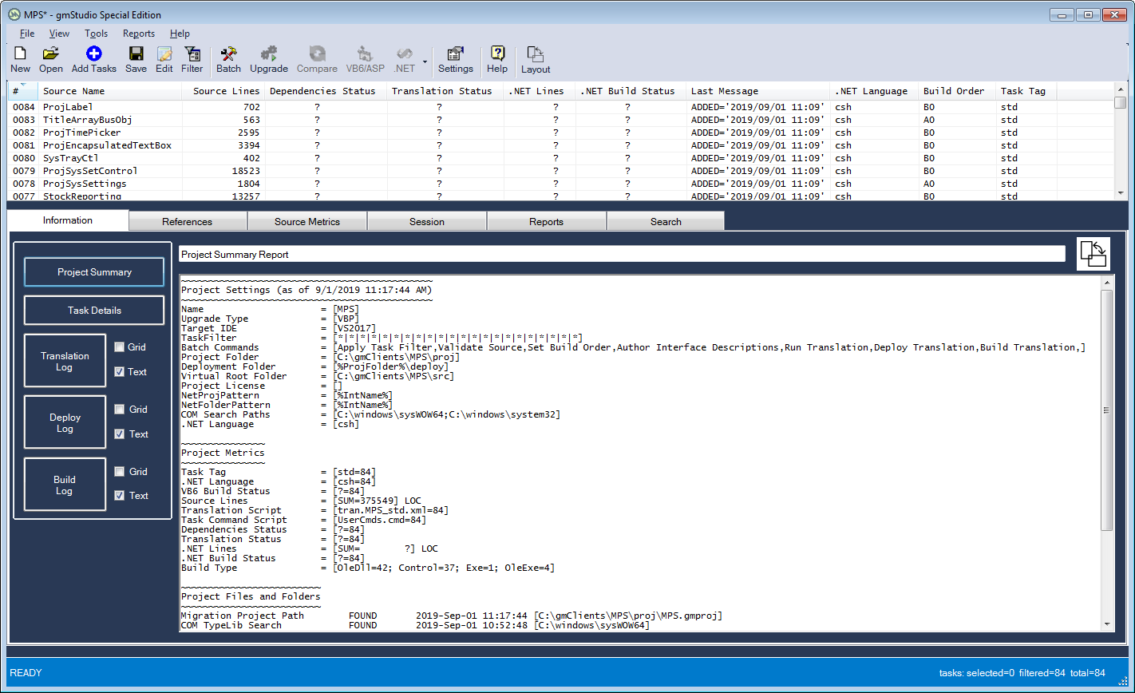Enable the Translation Log Grid checkbox
Viewport: 1135px width, 693px height.
click(x=120, y=347)
